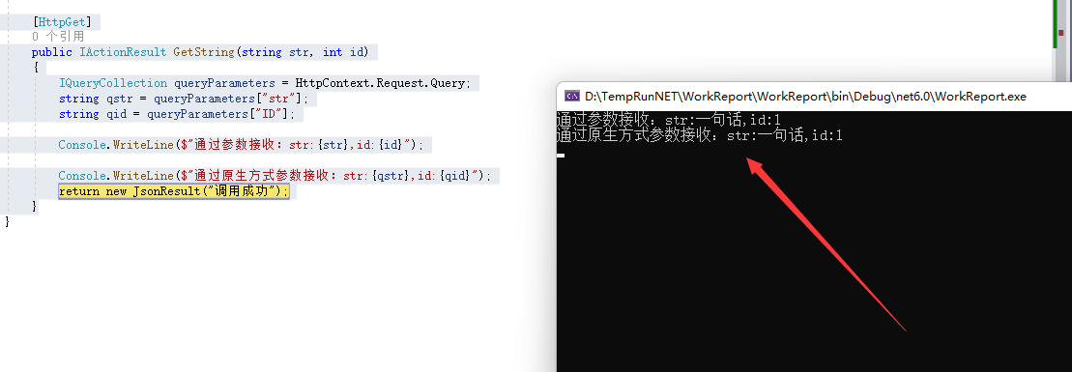Click the IQueryCollection type name
Screen dimensions: 1072x372
(x=113, y=83)
